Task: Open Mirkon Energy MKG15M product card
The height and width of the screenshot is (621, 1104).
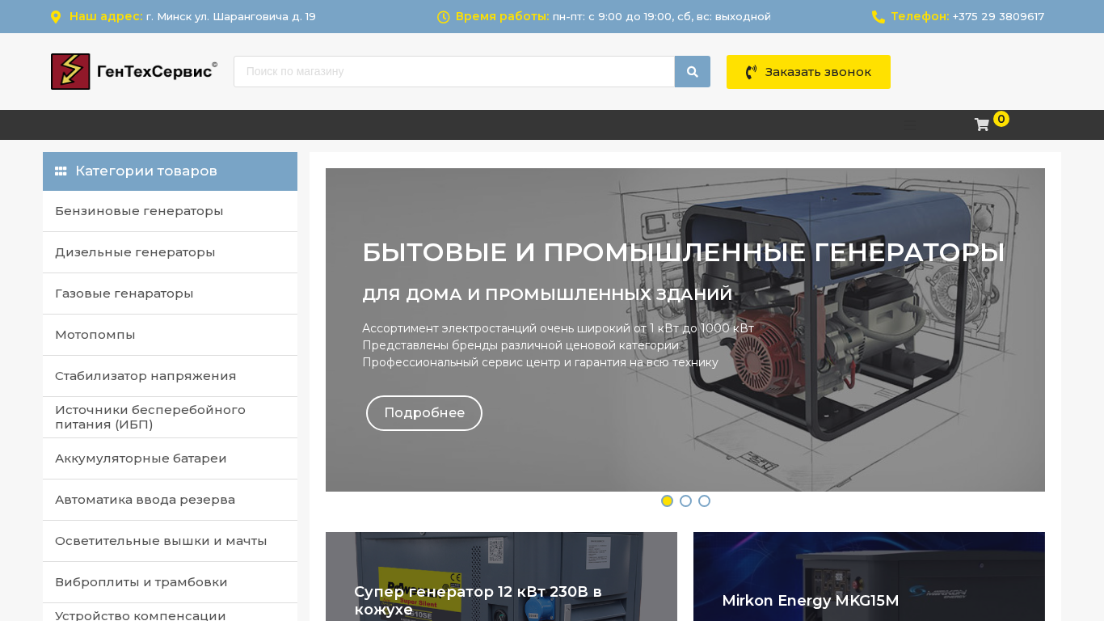Action: 869,577
